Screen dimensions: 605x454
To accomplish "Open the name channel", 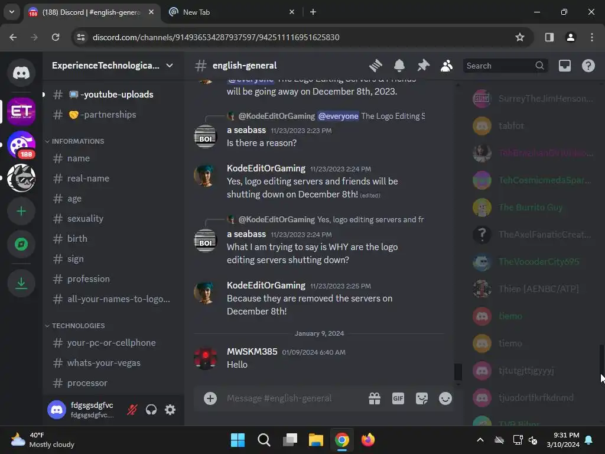I will click(113, 158).
